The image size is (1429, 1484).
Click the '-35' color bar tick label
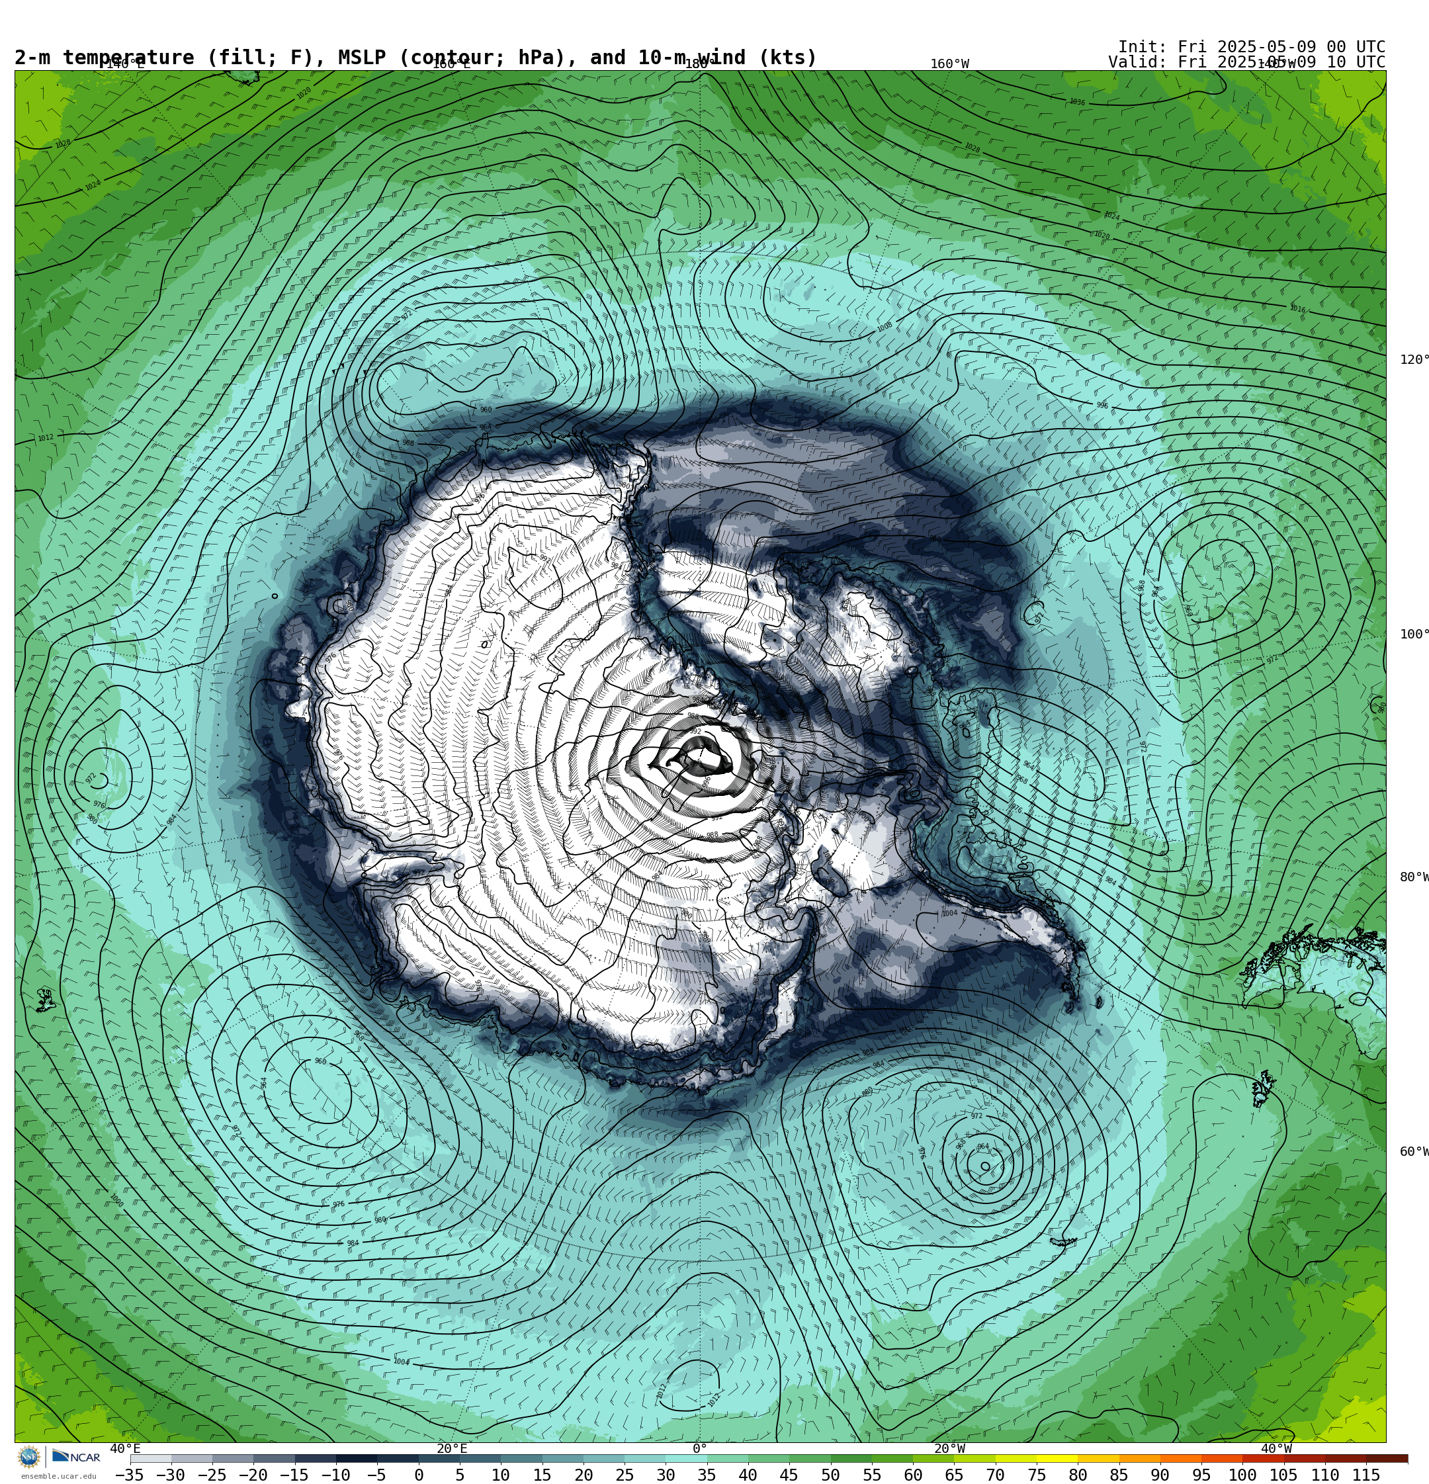coord(130,1475)
